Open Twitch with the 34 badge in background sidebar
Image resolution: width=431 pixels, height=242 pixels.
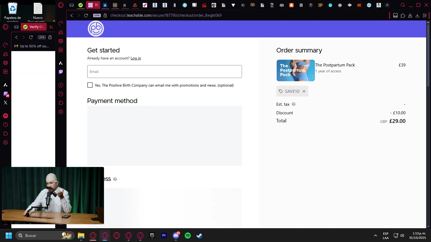(6, 94)
